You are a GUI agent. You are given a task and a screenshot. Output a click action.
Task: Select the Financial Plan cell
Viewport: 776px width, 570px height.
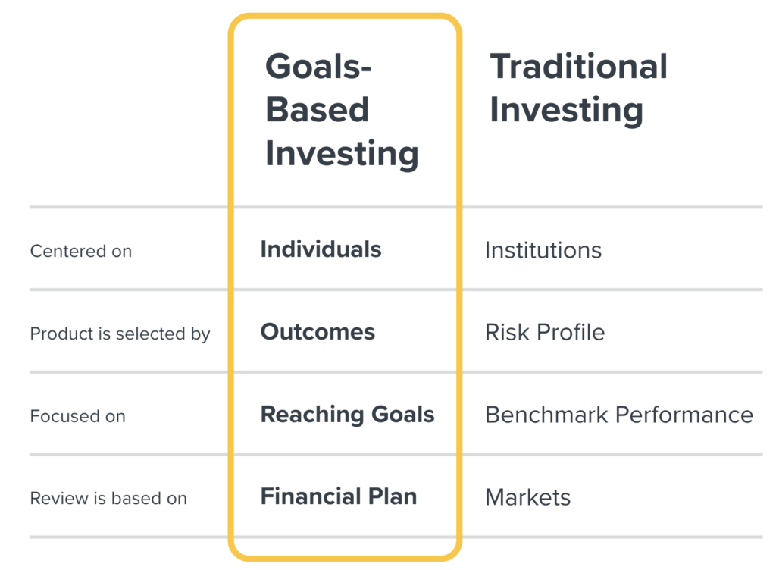339,496
